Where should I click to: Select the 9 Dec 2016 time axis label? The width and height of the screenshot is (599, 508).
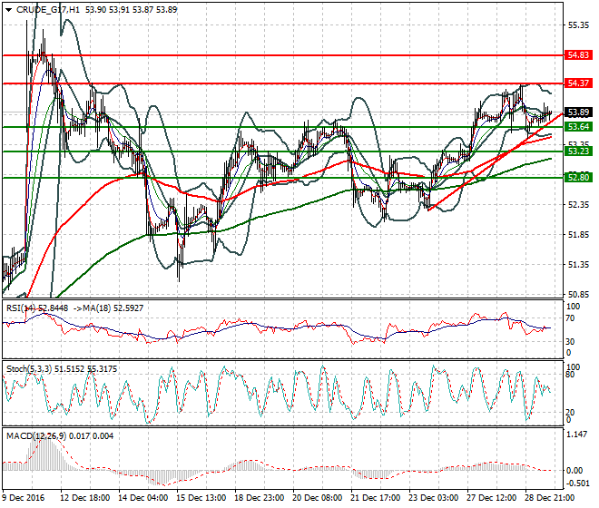[x=24, y=498]
